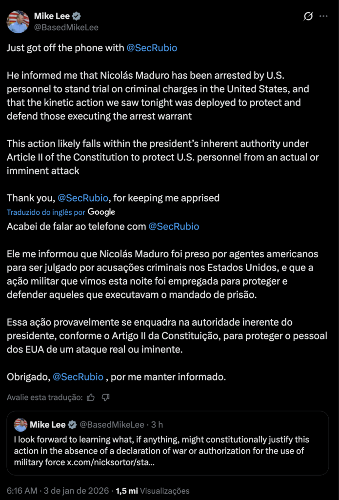
Task: Click @SecRubio in the "Thank you" line
Action: 82,198
